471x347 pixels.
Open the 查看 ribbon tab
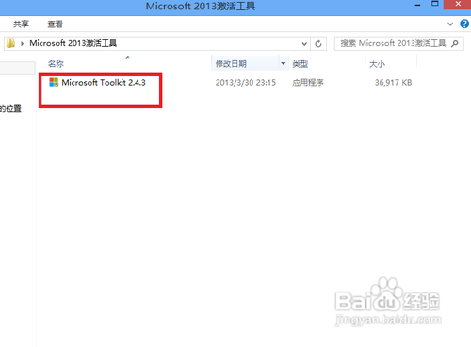coord(55,24)
